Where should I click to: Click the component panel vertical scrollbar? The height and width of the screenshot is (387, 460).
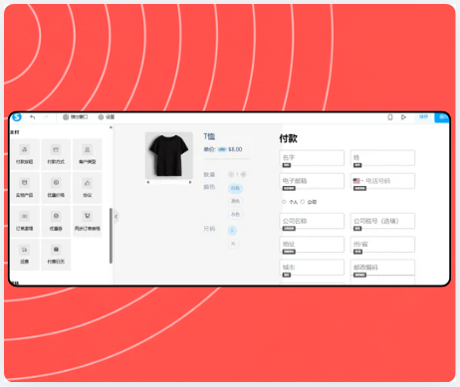[111, 236]
